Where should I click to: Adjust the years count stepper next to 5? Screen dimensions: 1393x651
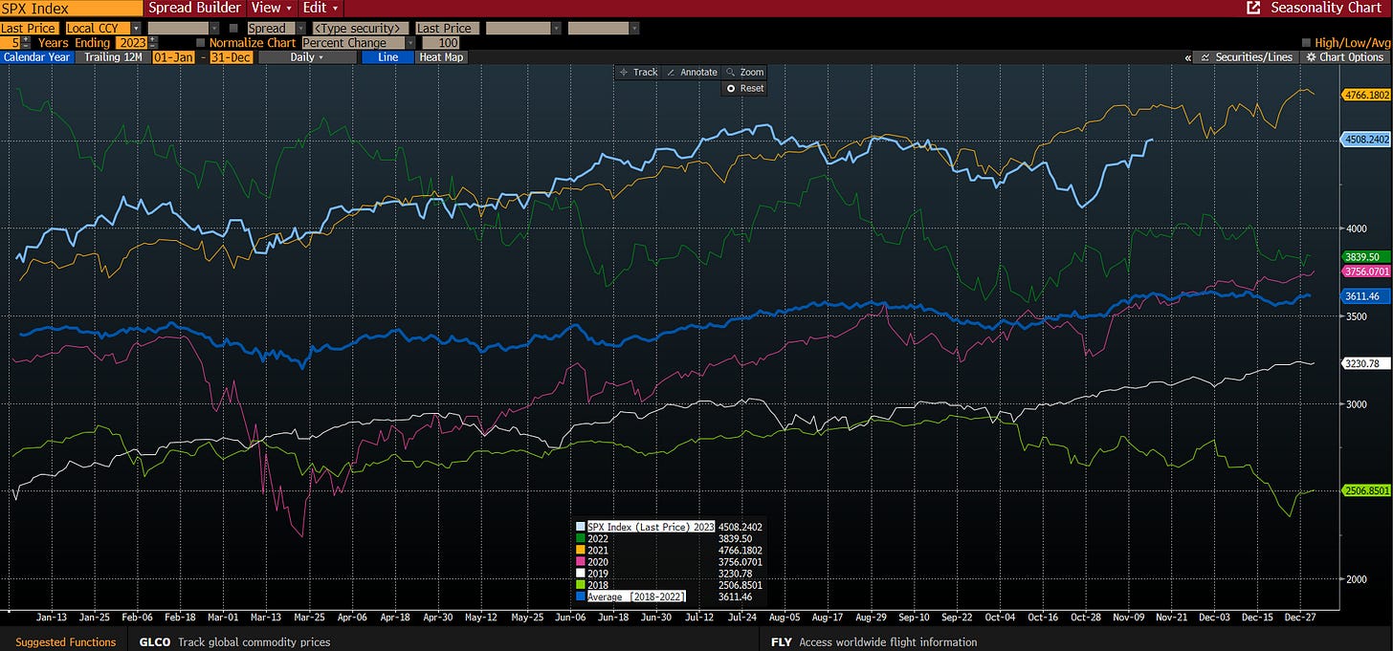pos(26,43)
